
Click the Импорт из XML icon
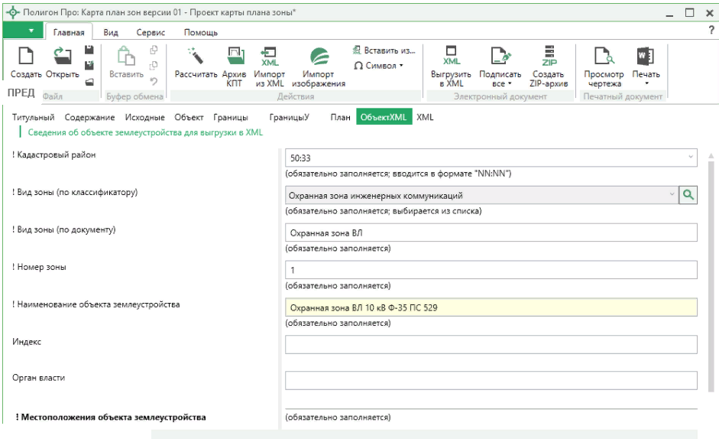pos(270,57)
